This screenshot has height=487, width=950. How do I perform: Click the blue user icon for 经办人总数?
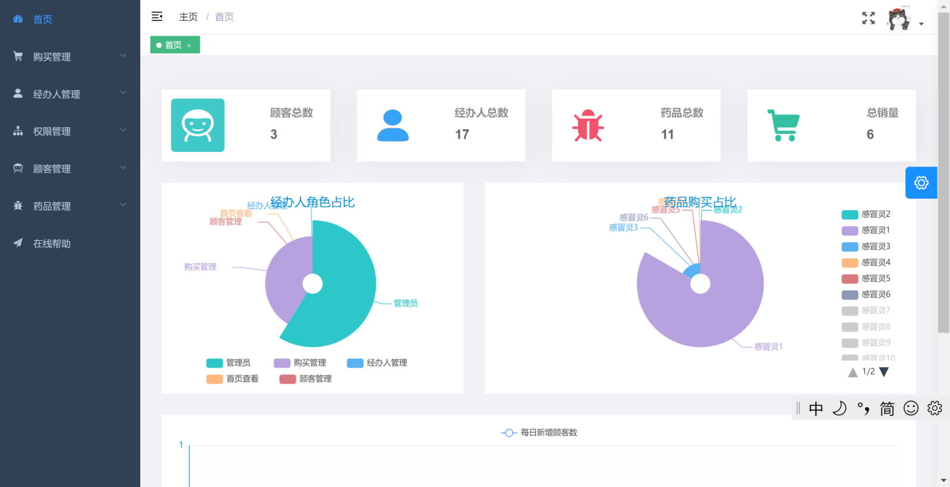[393, 125]
